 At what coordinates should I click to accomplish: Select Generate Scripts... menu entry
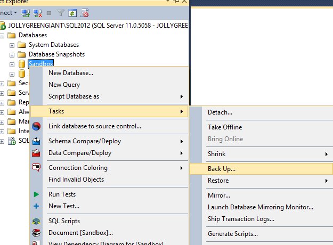(232, 234)
